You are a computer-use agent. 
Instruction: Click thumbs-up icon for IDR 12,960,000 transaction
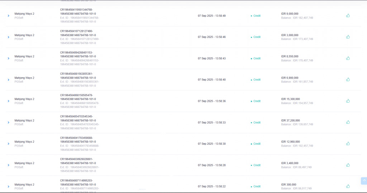tap(348, 143)
